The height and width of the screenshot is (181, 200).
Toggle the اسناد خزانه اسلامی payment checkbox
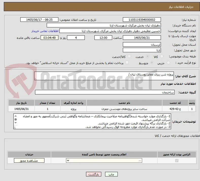pos(127,62)
